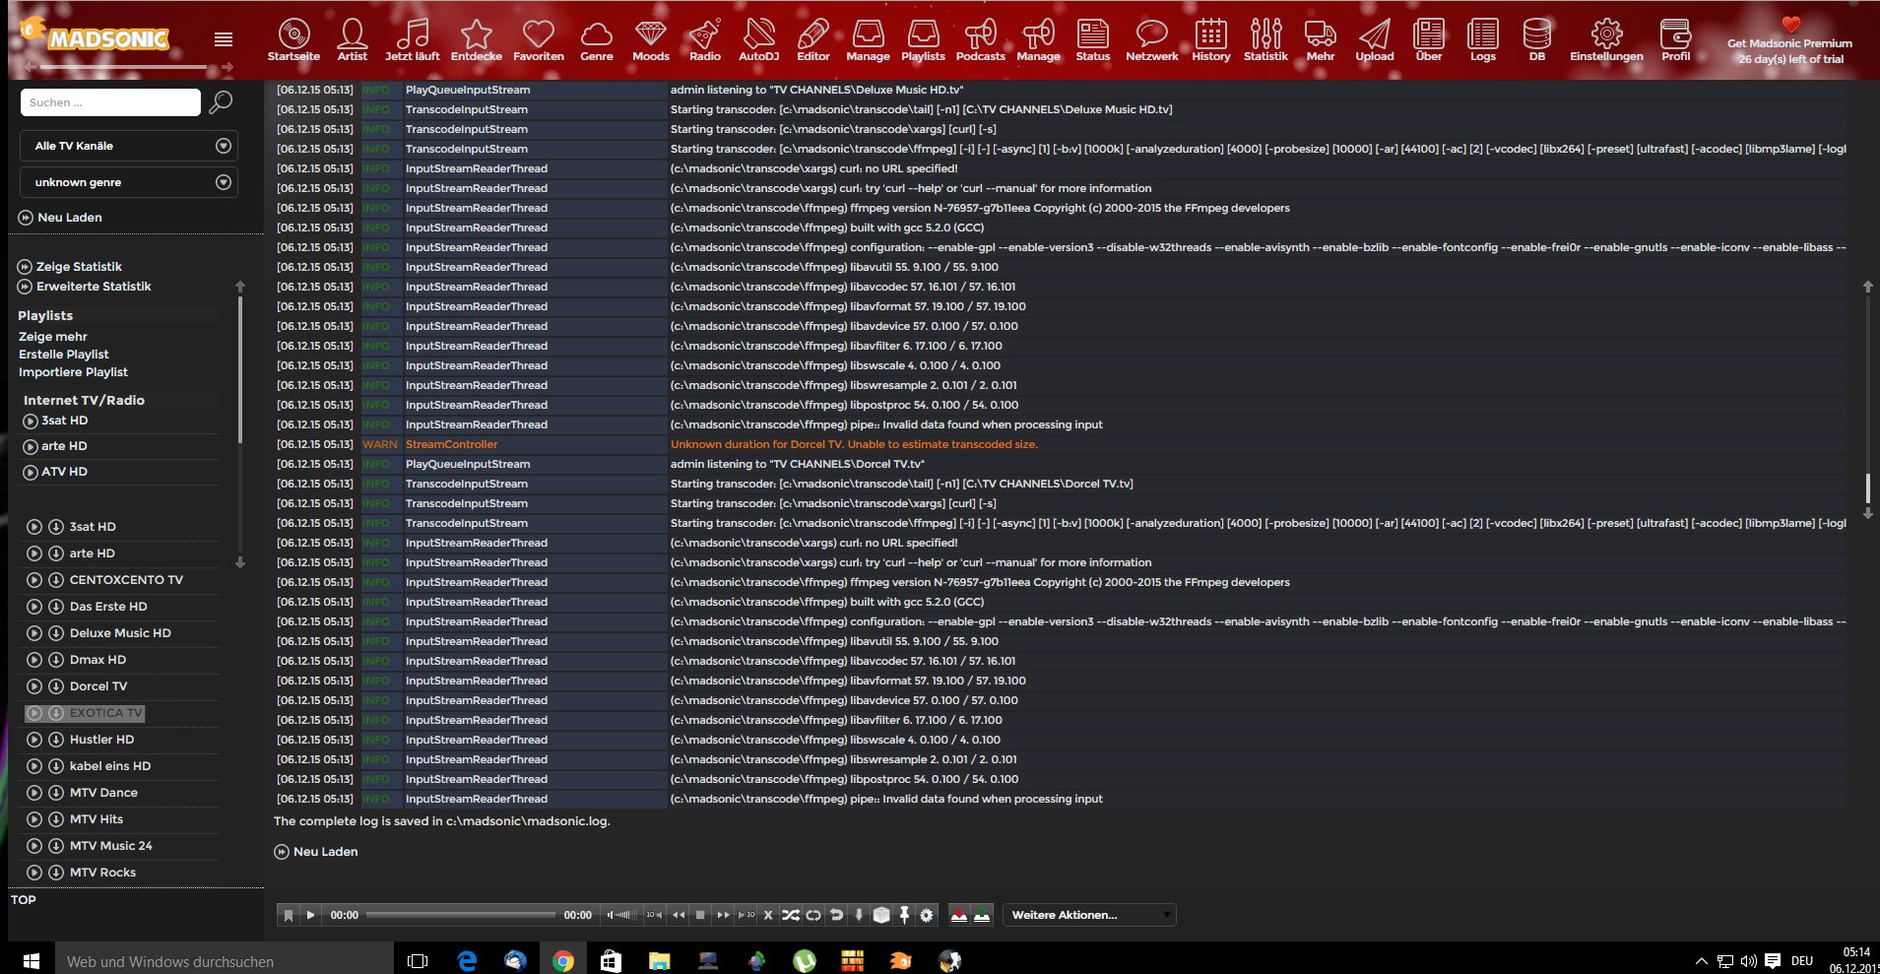This screenshot has height=974, width=1880.
Task: Toggle the hamburger menu beside the logo
Action: coord(224,39)
